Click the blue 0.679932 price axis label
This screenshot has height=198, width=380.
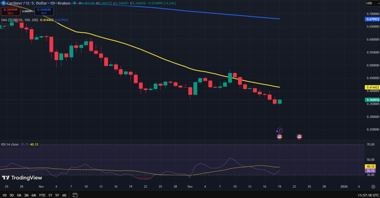(372, 19)
